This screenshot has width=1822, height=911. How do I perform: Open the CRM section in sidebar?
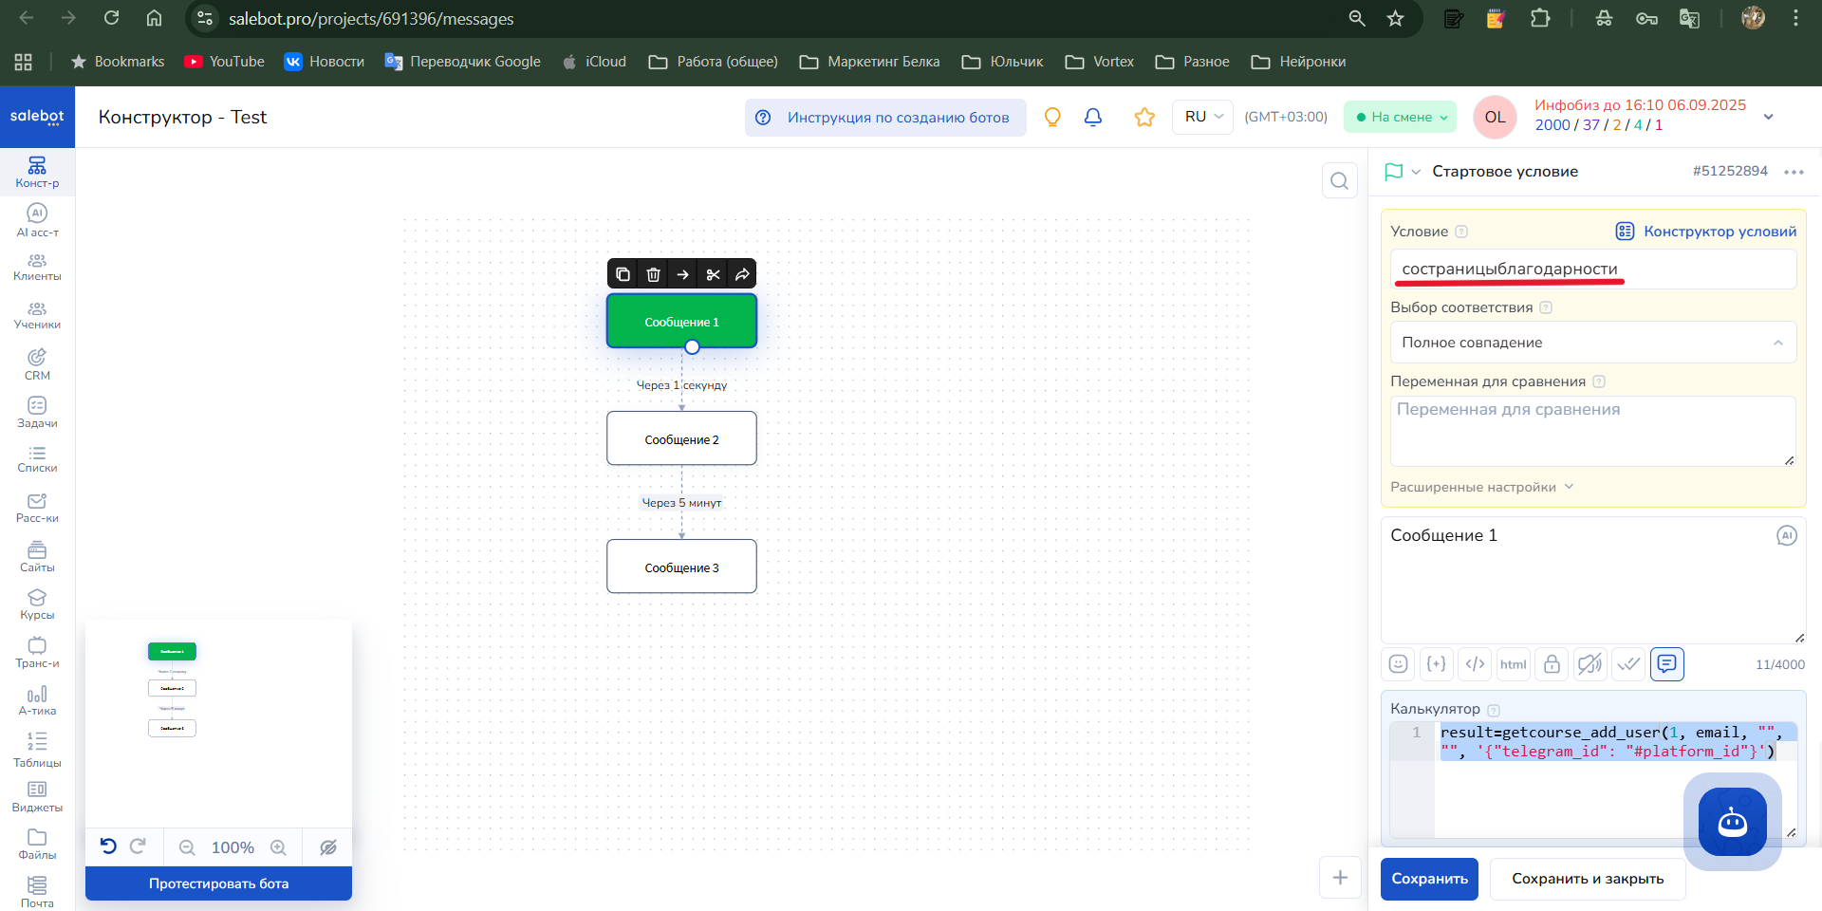click(37, 363)
